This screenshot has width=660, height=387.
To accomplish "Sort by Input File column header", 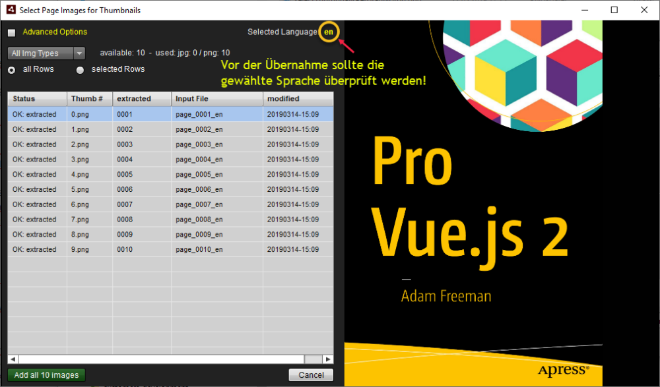I will tap(217, 98).
